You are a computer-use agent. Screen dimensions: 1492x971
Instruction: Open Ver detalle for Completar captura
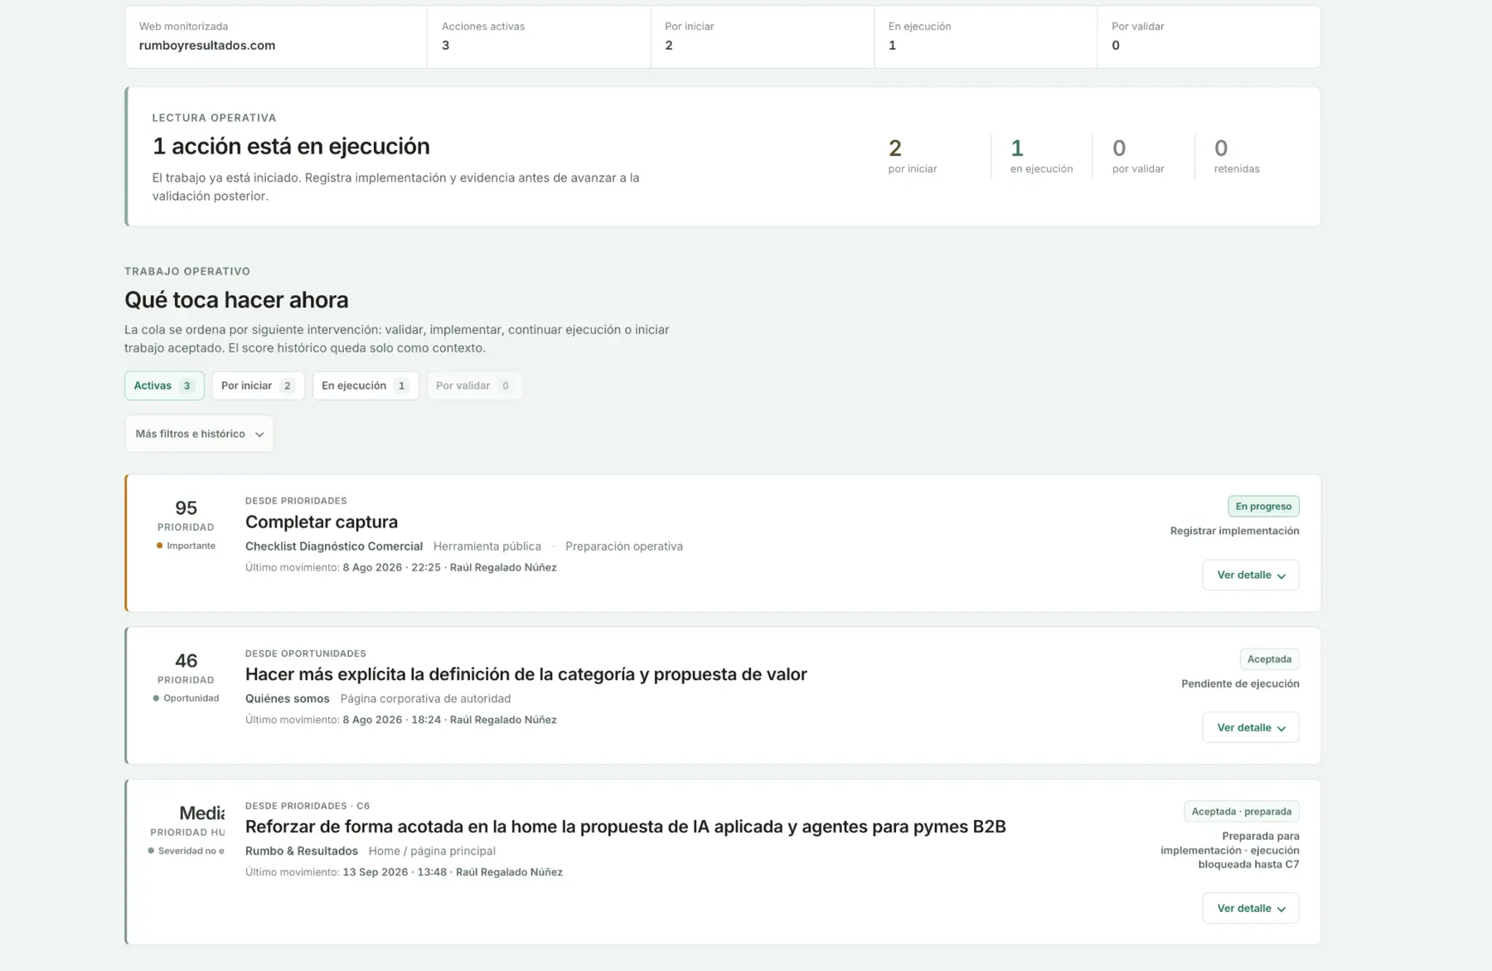click(x=1250, y=575)
